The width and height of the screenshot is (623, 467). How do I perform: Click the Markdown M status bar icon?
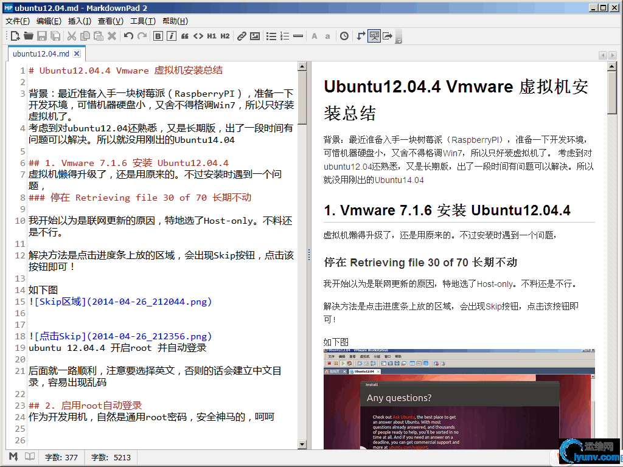tap(13, 457)
